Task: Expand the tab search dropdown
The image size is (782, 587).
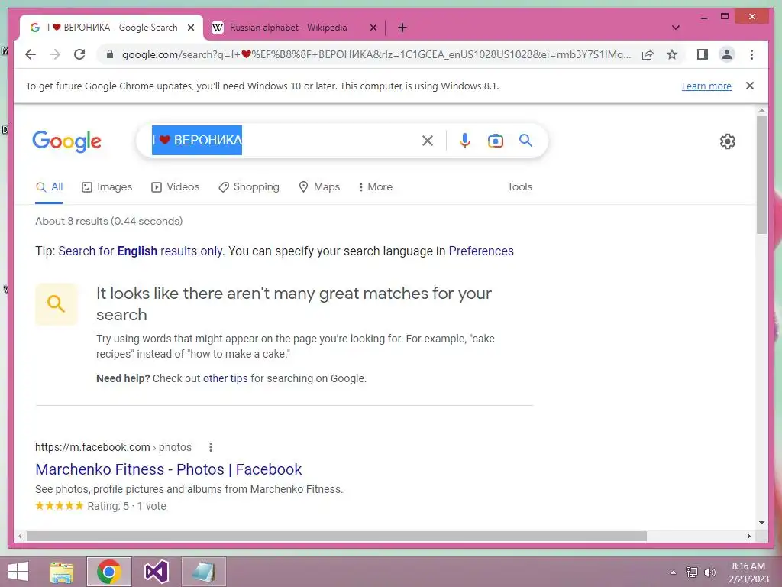Action: [x=676, y=28]
